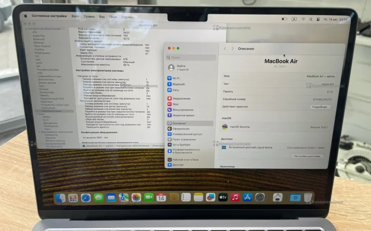Go forward with the right chevron

tap(232, 48)
